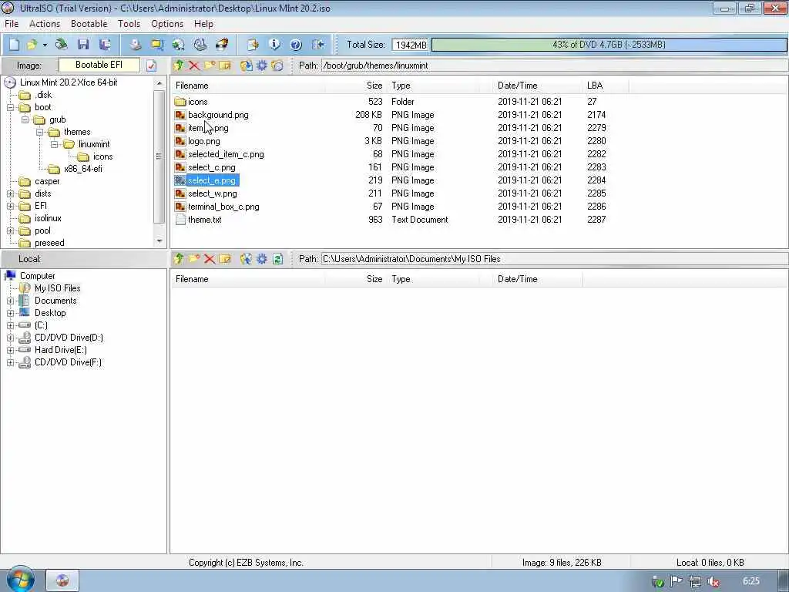Image resolution: width=789 pixels, height=592 pixels.
Task: Click the gear icon in image toolbar
Action: 262,66
